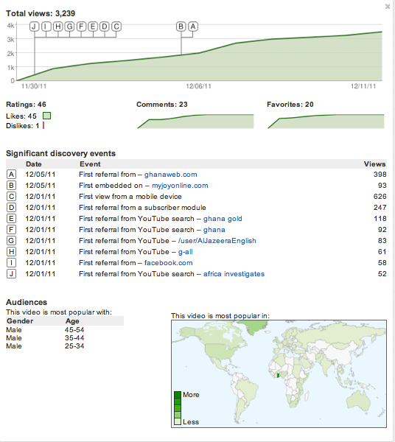The height and width of the screenshot is (442, 395).
Task: Open the facebook.com referral link
Action: (168, 263)
